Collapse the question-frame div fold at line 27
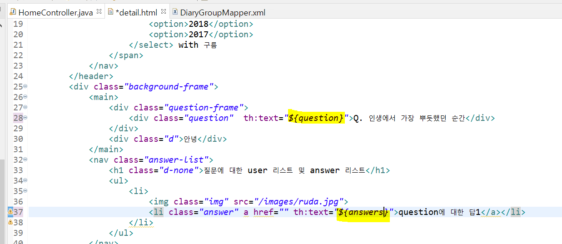 25,107
